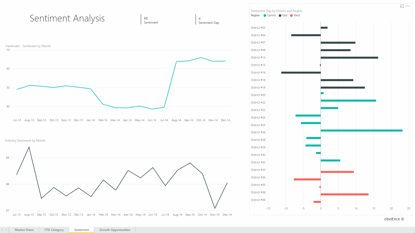Image resolution: width=415 pixels, height=233 pixels.
Task: Click the District #24 axis label
Action: [x=258, y=118]
